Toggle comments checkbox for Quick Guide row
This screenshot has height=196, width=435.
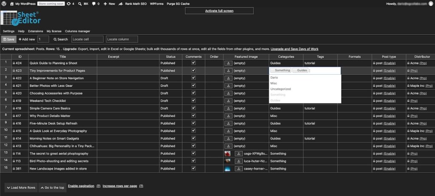pyautogui.click(x=194, y=63)
